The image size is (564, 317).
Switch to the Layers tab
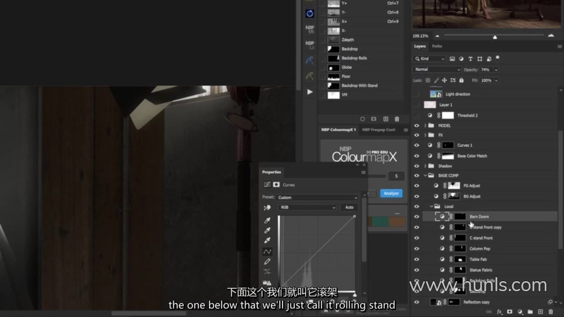[x=419, y=46]
